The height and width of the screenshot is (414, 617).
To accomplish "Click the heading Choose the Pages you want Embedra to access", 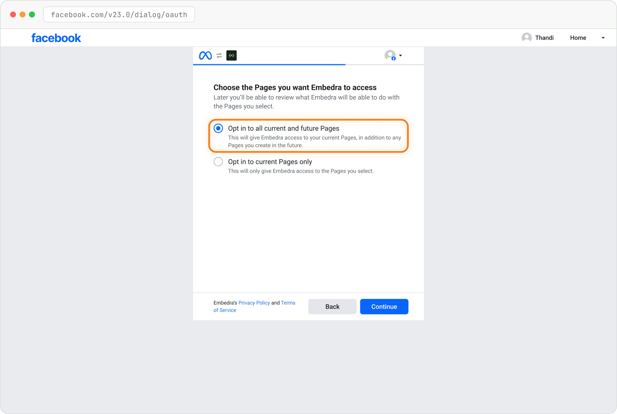I will coord(295,88).
